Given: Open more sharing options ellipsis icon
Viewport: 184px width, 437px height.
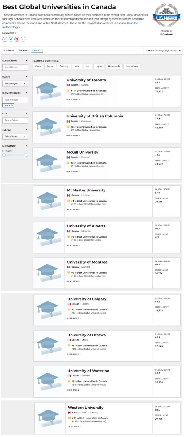Looking at the screenshot, I should (23, 39).
